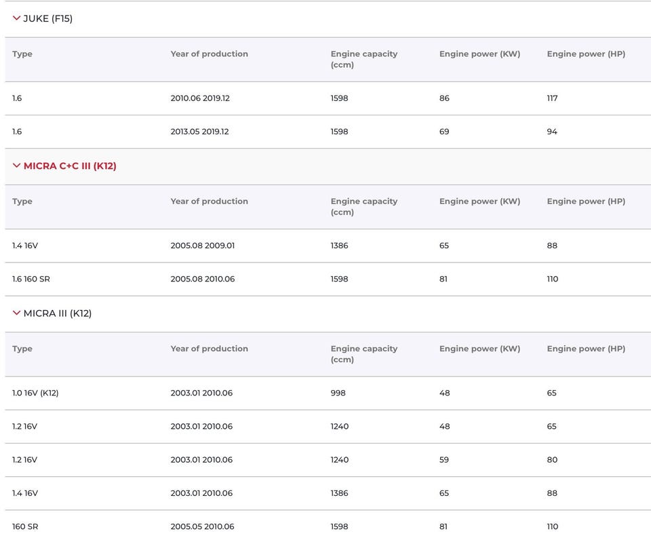Click MICRA C+C III Engine capacity header
This screenshot has height=542, width=651.
tap(363, 206)
